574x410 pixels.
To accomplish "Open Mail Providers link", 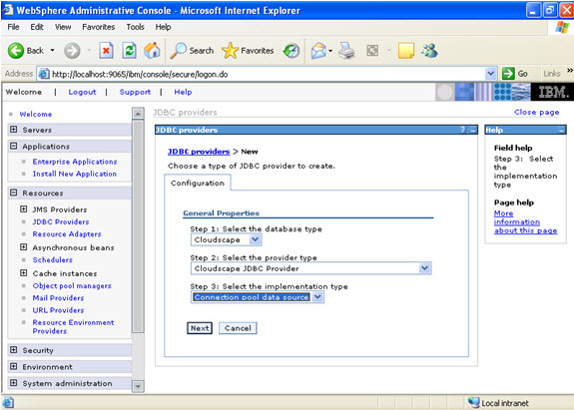I will click(x=58, y=297).
